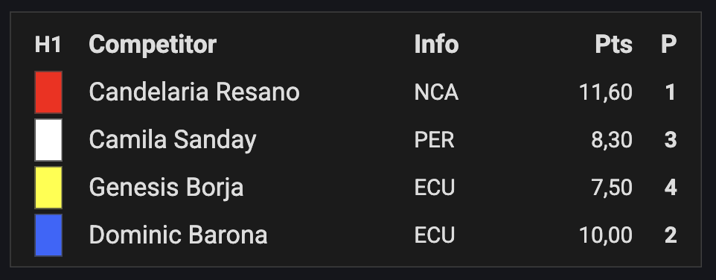Viewport: 716px width, 280px height.
Task: Click the 10,00 points score
Action: (x=606, y=235)
